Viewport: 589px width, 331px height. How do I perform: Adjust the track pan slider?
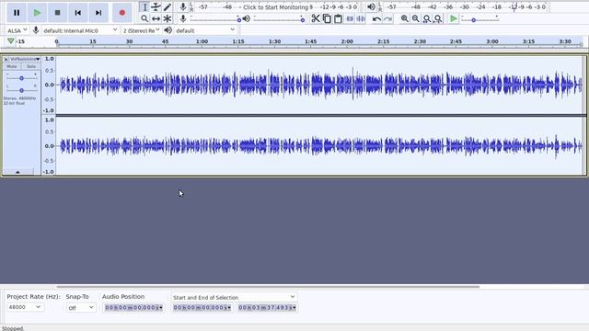(21, 90)
